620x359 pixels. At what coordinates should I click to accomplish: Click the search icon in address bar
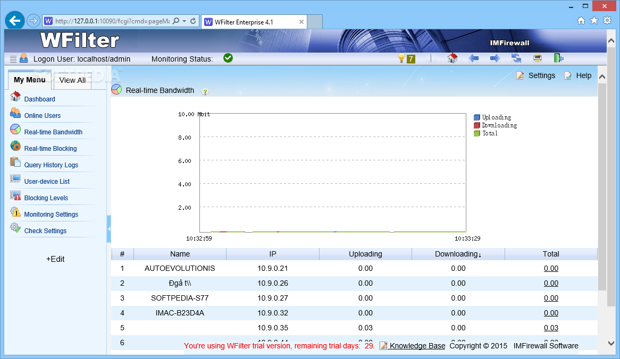click(x=176, y=21)
